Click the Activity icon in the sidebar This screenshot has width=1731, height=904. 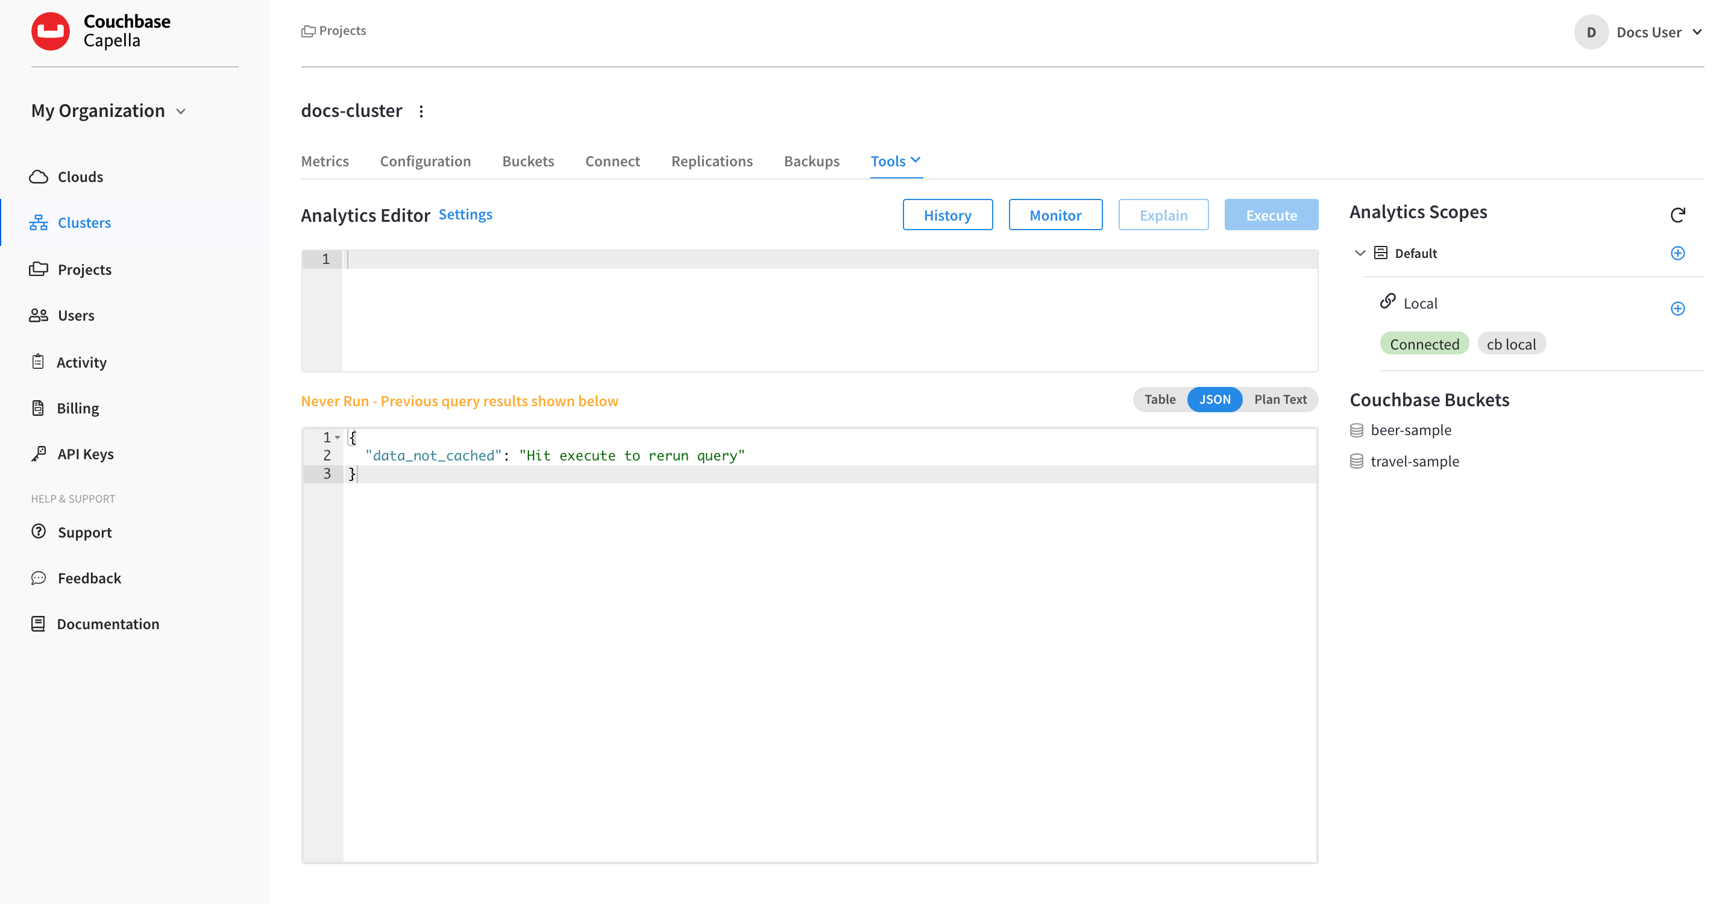tap(39, 361)
